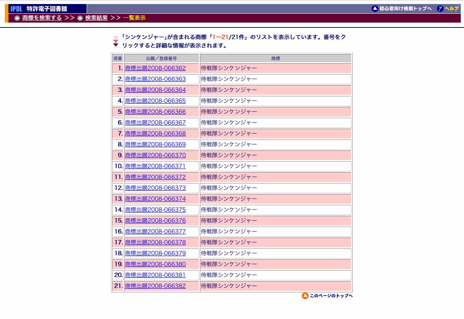Image resolution: width=464 pixels, height=319 pixels.
Task: Open the 初心者向け検索トップへ link
Action: 406,8
